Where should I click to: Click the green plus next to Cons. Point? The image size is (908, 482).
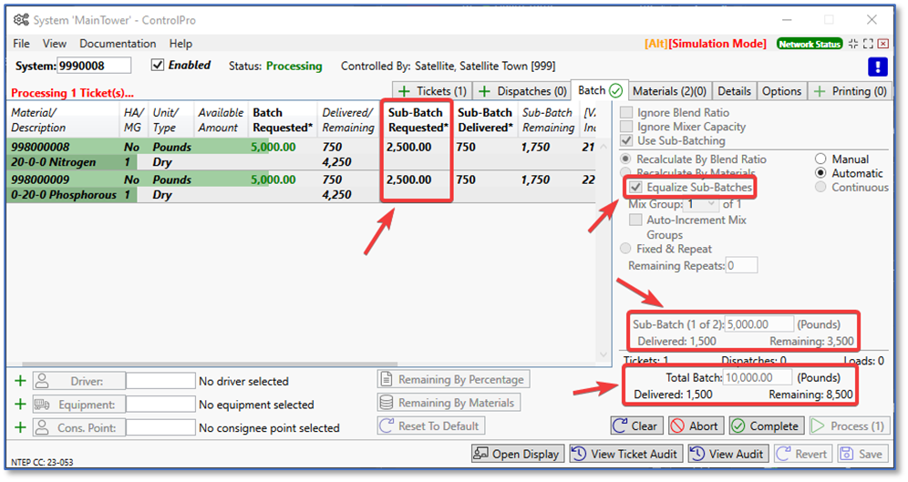pos(21,427)
